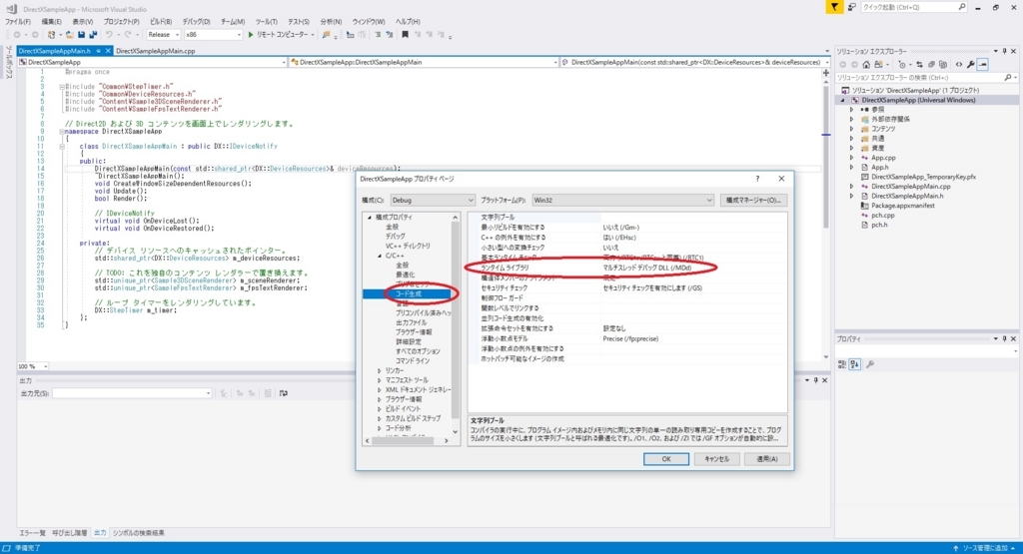Open the ファイル(F) menu
Screen dimensions: 1023x554
[18, 22]
